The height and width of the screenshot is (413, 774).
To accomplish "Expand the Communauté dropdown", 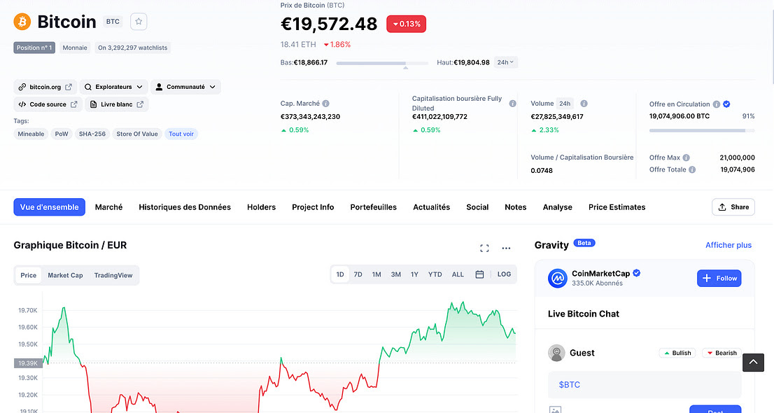I will [185, 87].
